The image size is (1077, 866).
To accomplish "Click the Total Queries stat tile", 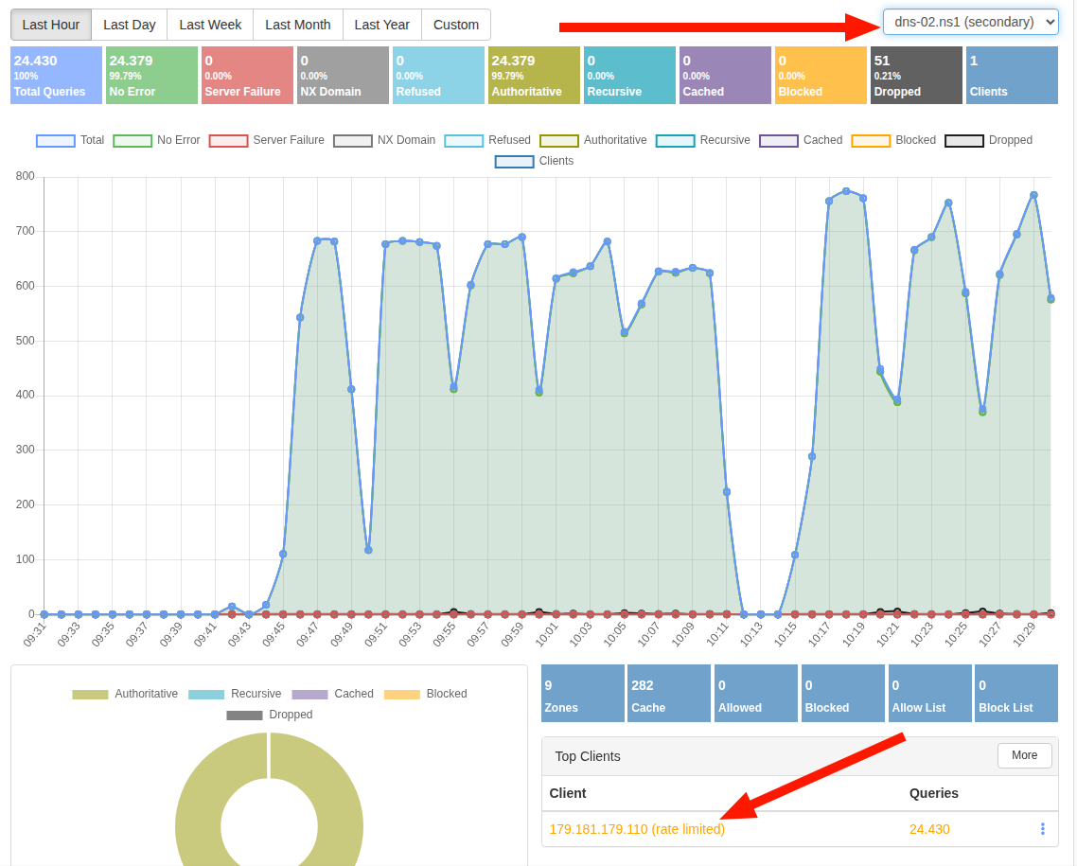I will pyautogui.click(x=56, y=76).
